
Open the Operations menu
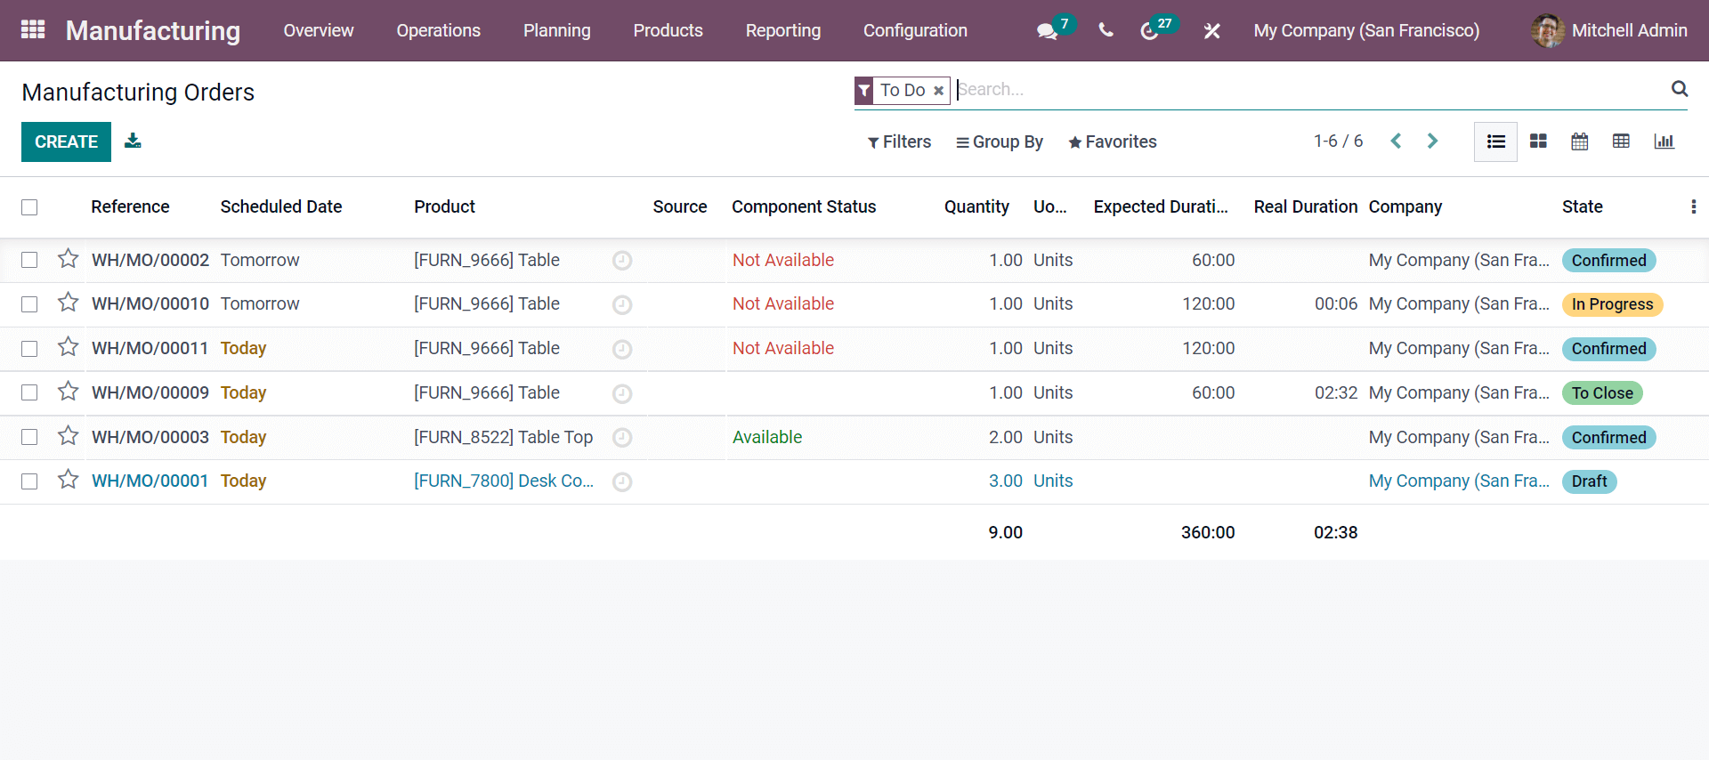[438, 30]
